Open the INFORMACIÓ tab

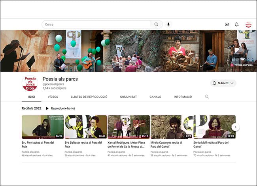point(183,97)
